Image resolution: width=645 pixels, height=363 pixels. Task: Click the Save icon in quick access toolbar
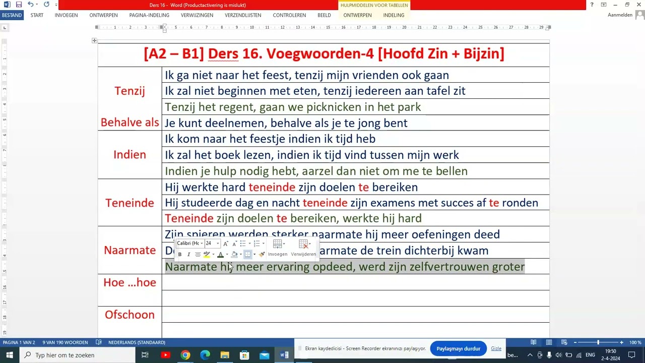(19, 5)
